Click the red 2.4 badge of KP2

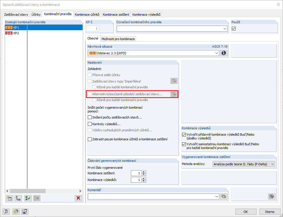pos(9,33)
